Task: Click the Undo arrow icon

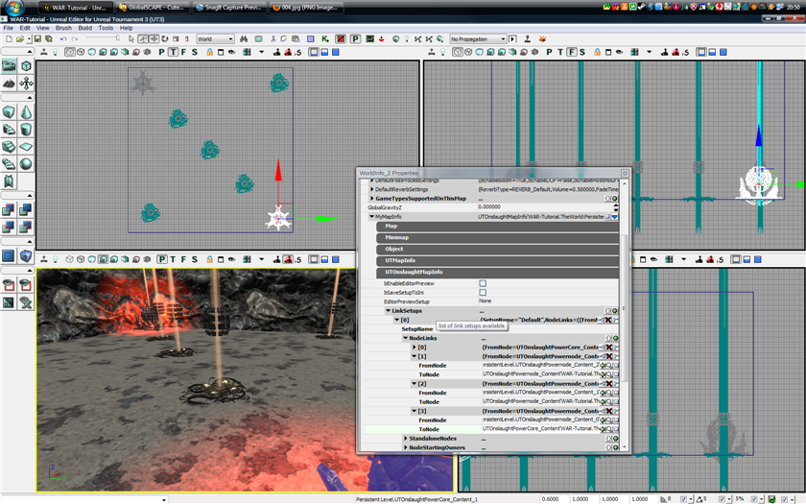Action: (63, 39)
